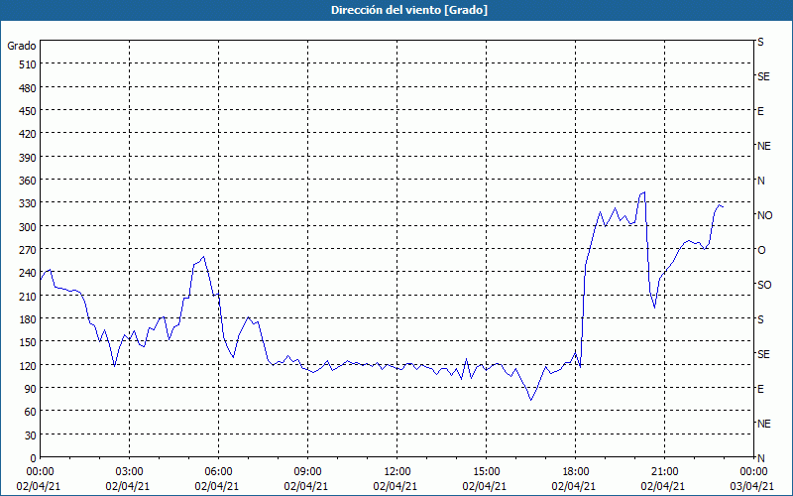Click the 02/04/21 date under 06:00

pos(217,486)
